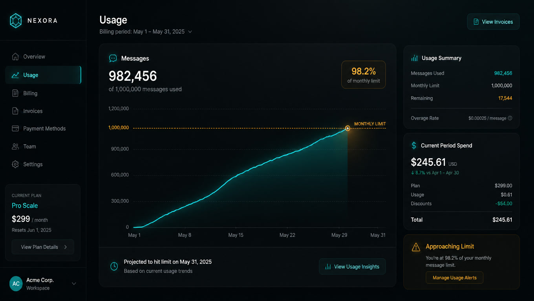Image resolution: width=534 pixels, height=301 pixels.
Task: Go to the Billing section
Action: pos(43,93)
